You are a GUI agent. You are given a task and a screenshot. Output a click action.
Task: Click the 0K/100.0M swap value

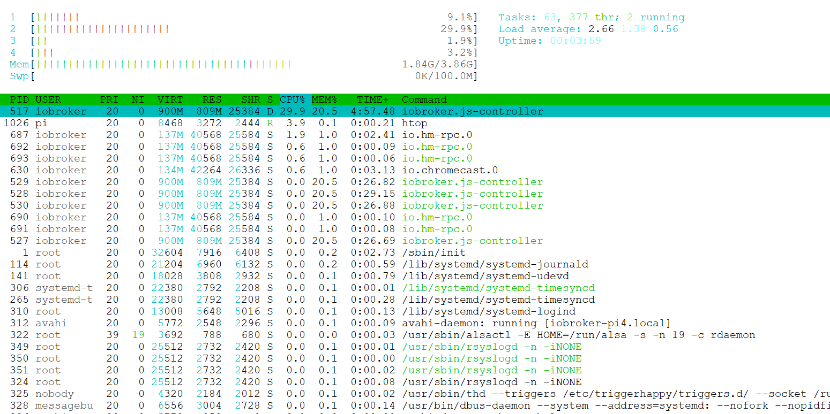(x=444, y=76)
